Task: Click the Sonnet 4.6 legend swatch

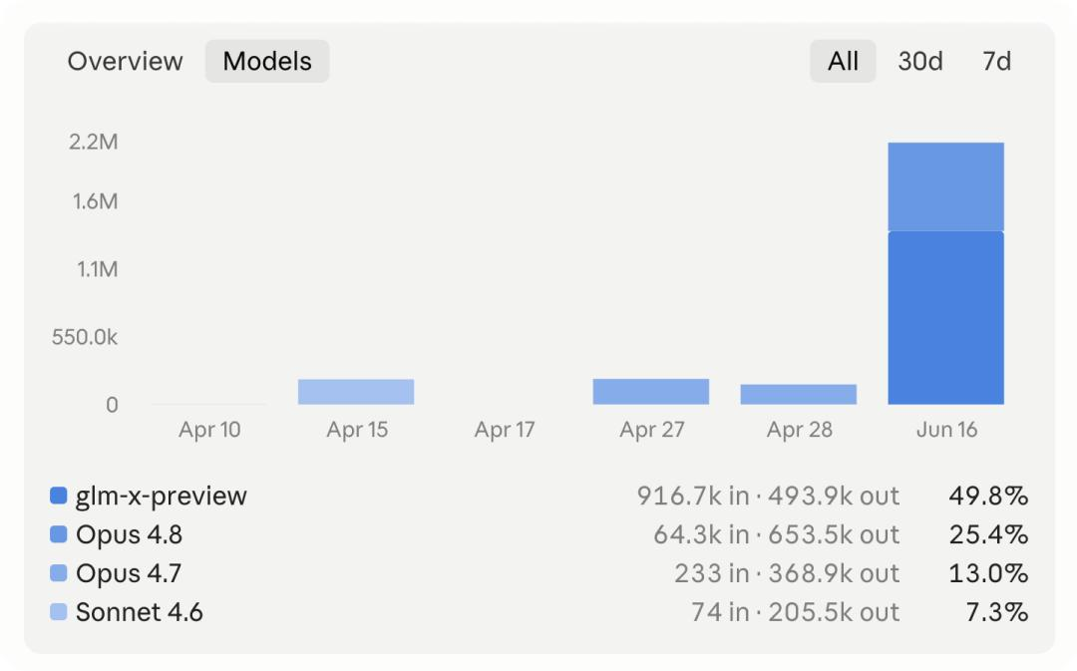Action: pos(59,612)
